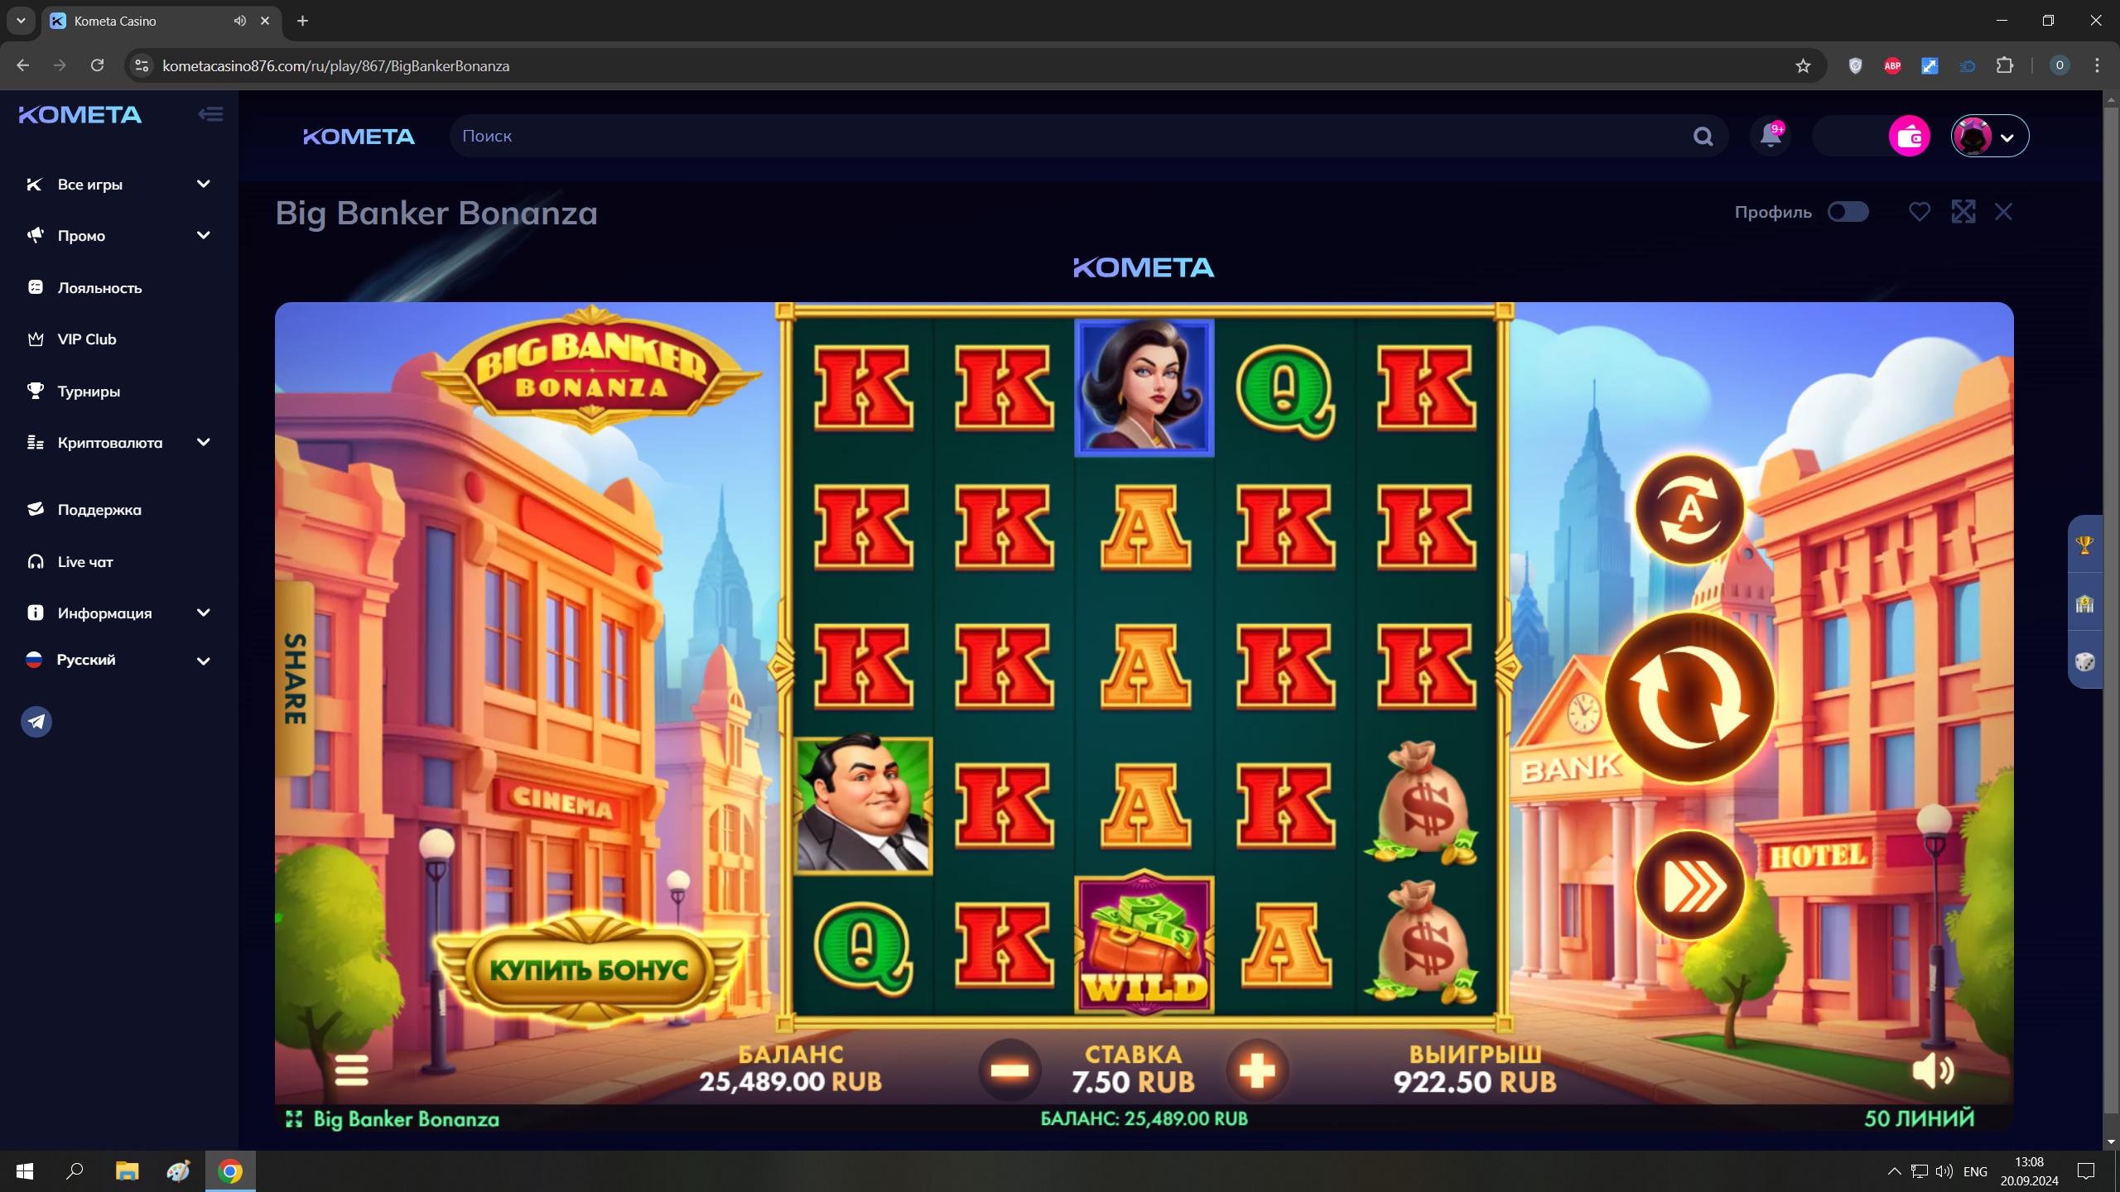Add game to favorites heart icon
This screenshot has height=1192, width=2120.
coord(1919,212)
